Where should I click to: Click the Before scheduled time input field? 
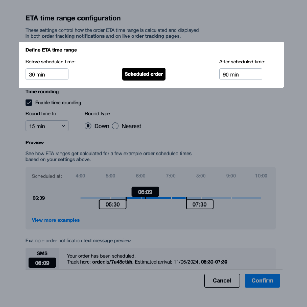(x=47, y=74)
